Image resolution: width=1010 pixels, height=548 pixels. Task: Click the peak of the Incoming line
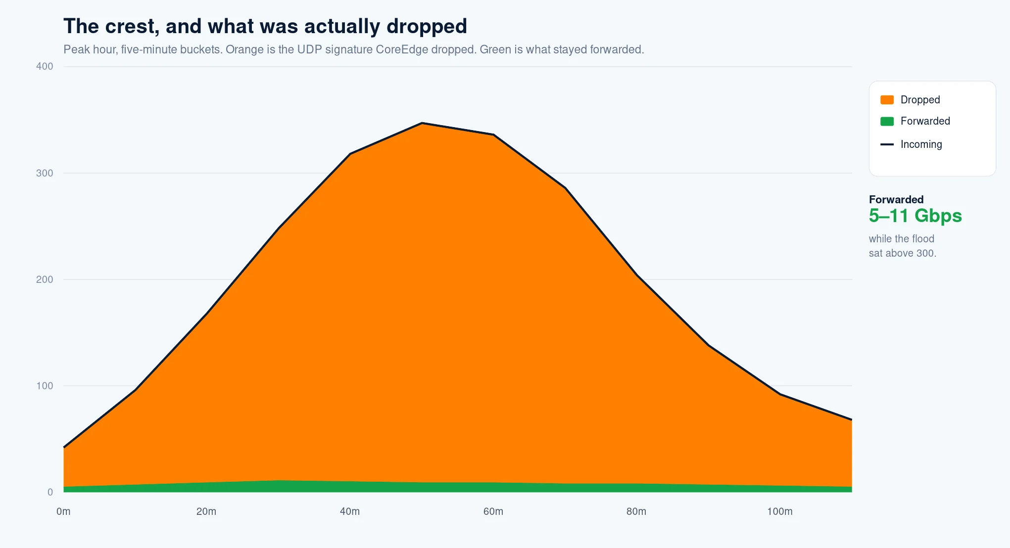coord(422,123)
